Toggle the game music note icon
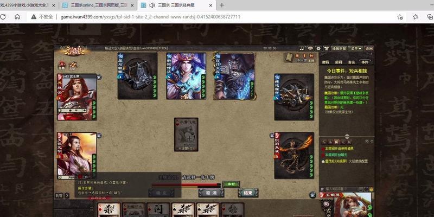 pyautogui.click(x=302, y=48)
